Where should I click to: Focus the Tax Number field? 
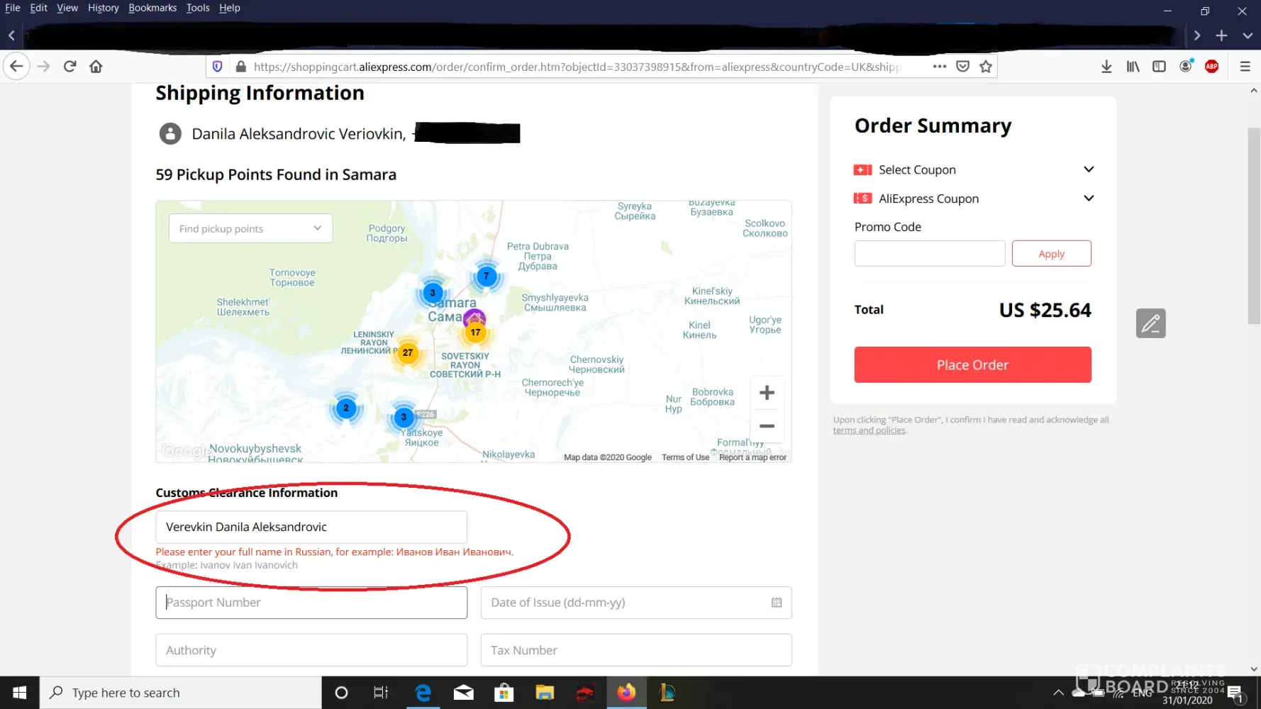[636, 650]
